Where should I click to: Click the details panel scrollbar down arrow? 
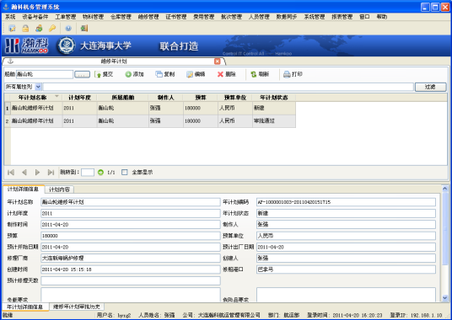tap(444, 298)
